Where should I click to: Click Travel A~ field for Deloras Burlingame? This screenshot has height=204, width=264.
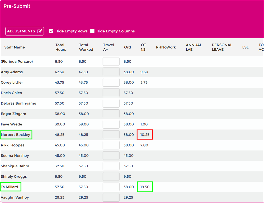coord(111,103)
